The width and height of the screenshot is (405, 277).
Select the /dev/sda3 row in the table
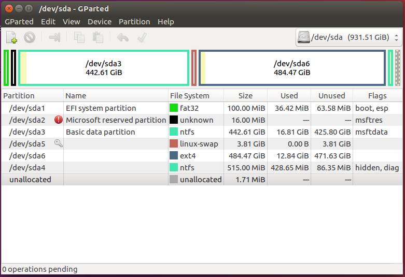(x=202, y=132)
